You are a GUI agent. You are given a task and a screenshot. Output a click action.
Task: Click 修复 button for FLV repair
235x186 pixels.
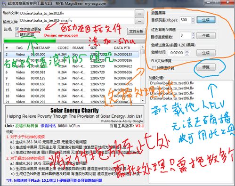coord(206,67)
